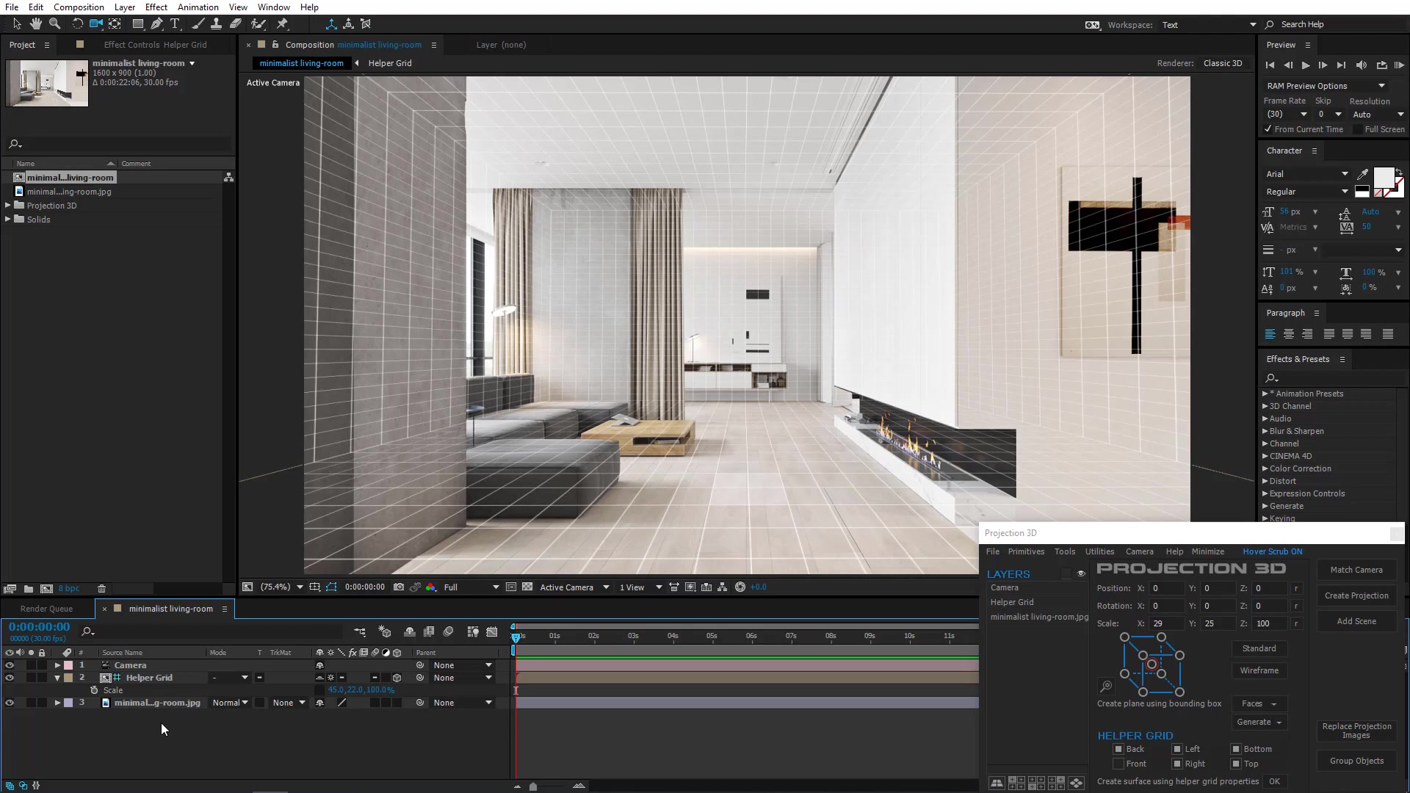1410x793 pixels.
Task: Enable the Bottom helper grid checkbox
Action: tap(1236, 749)
